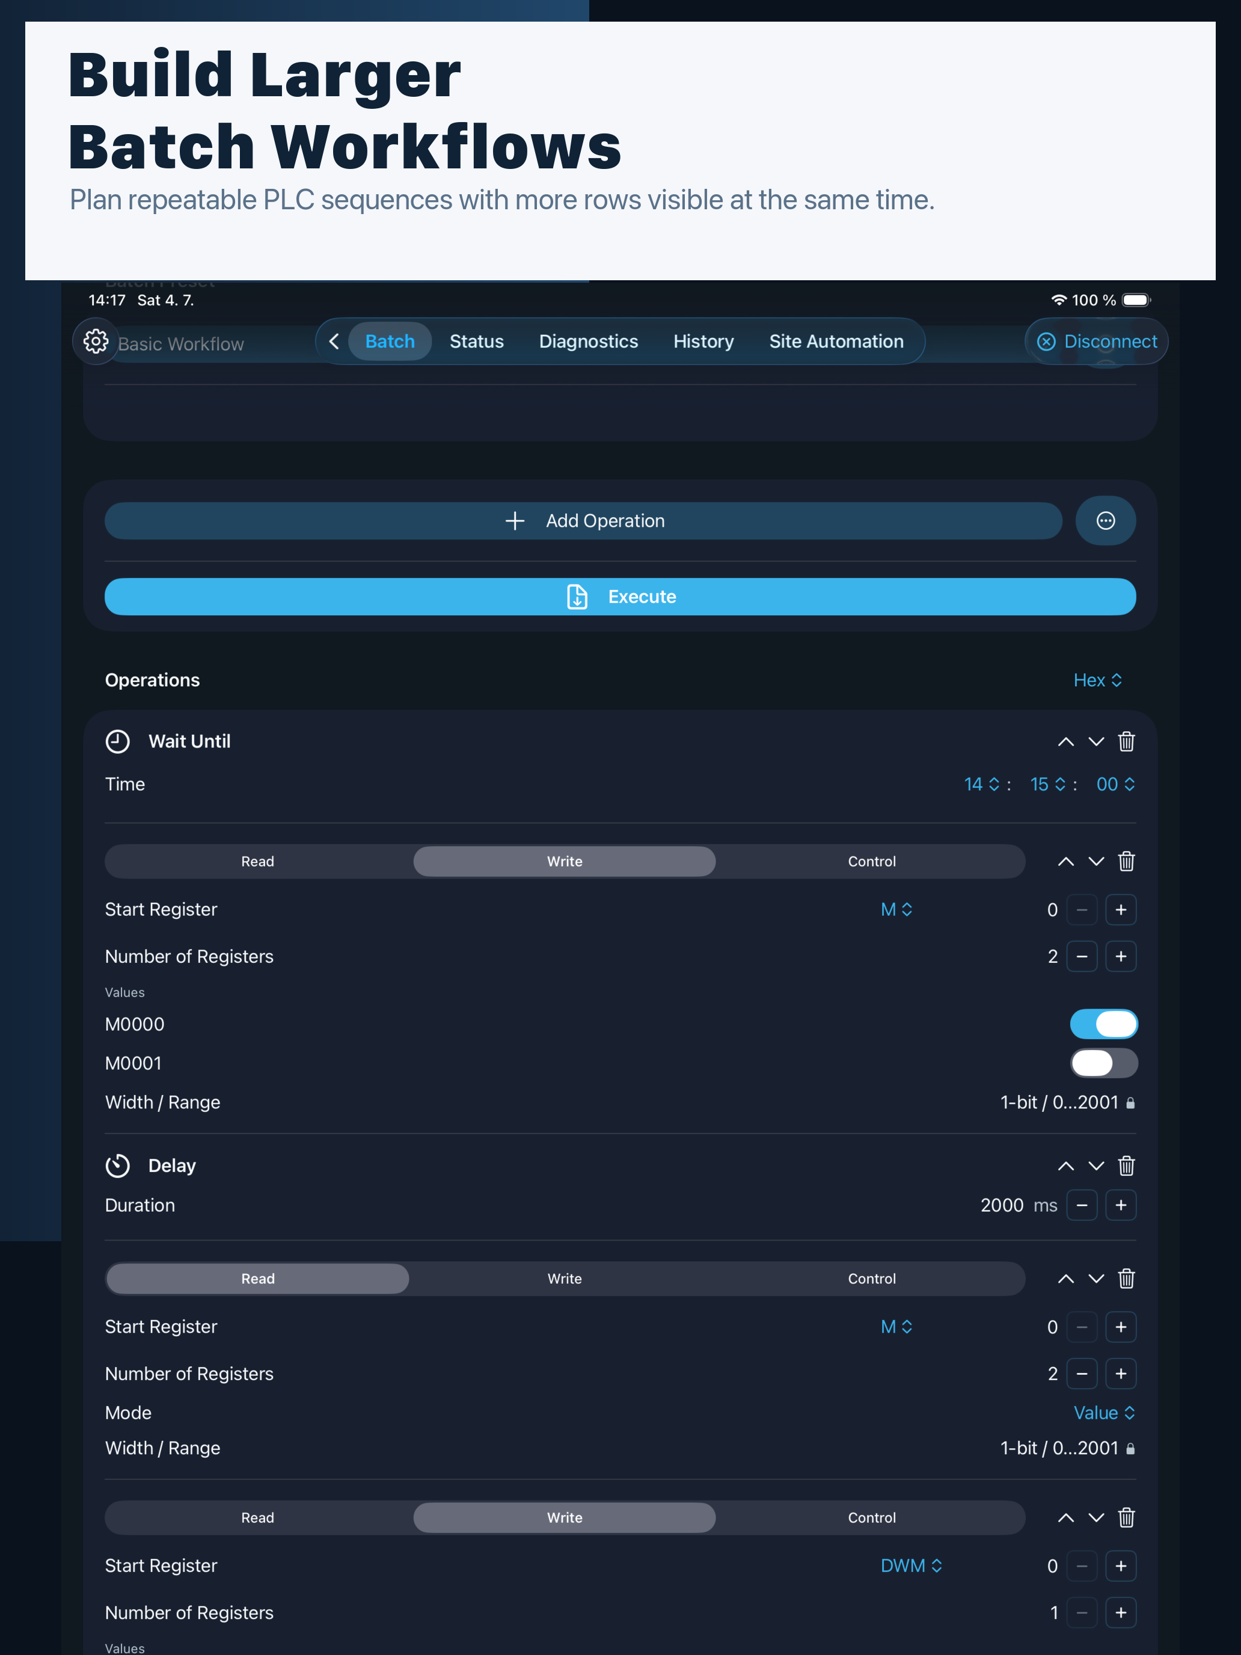Open the more options ellipsis button

click(x=1105, y=521)
